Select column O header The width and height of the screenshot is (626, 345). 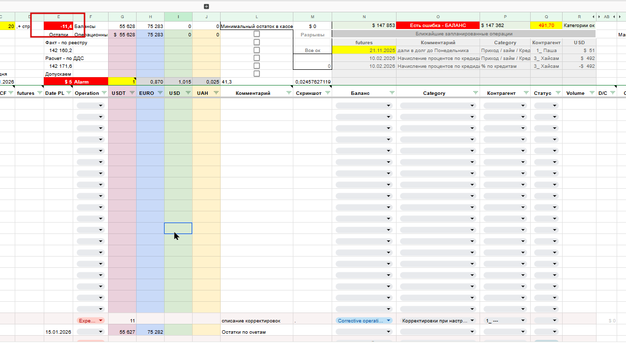[438, 17]
